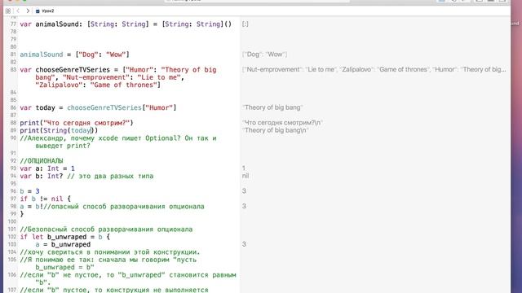
Task: Click the var today assignment line
Action: coord(98,107)
